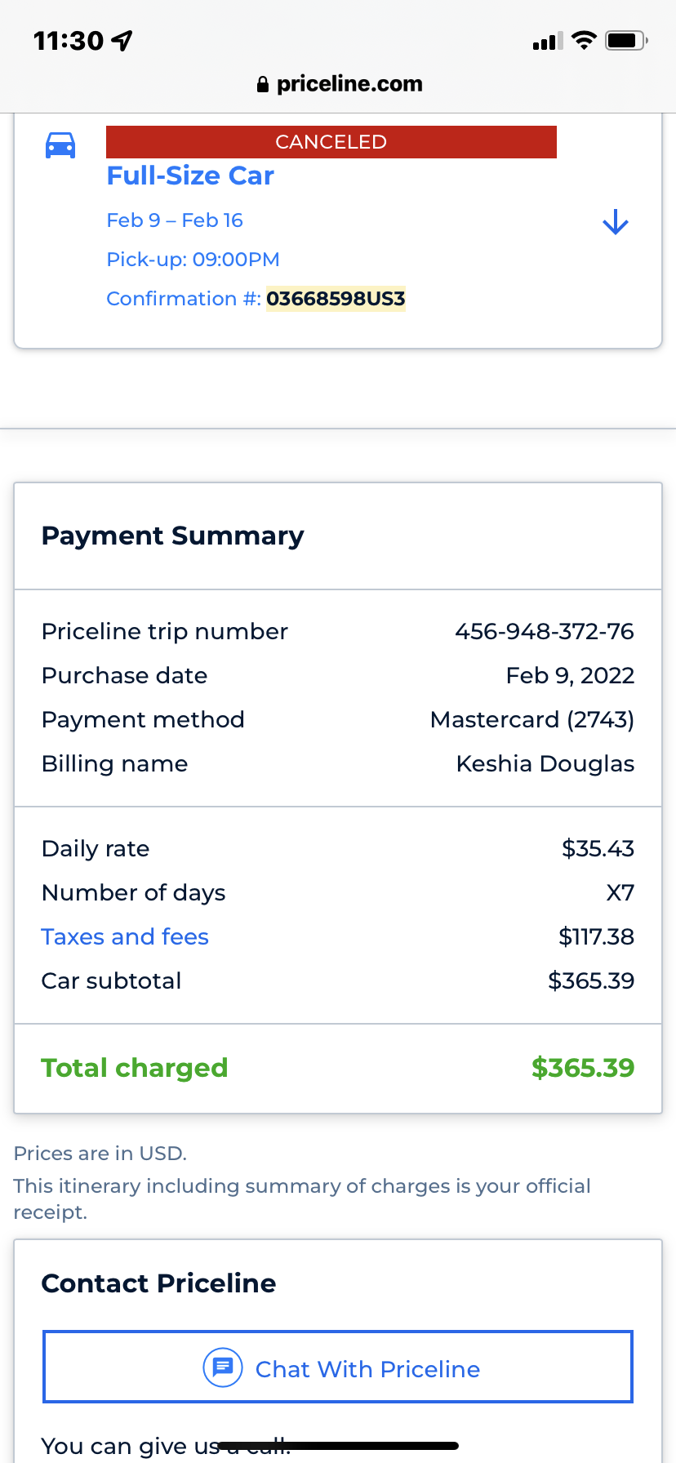Tap the Wi-Fi status icon
This screenshot has width=676, height=1463.
coord(584,40)
